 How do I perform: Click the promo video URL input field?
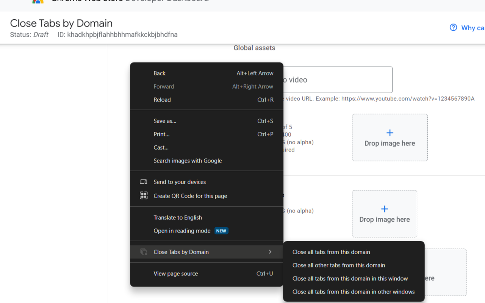pos(337,80)
